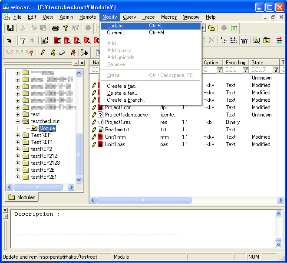Click the red document with arrow magnifier icon

point(57,40)
